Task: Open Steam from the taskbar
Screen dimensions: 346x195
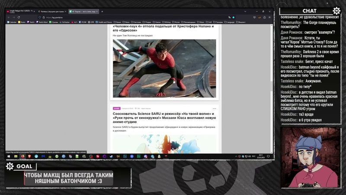Action: (111, 156)
